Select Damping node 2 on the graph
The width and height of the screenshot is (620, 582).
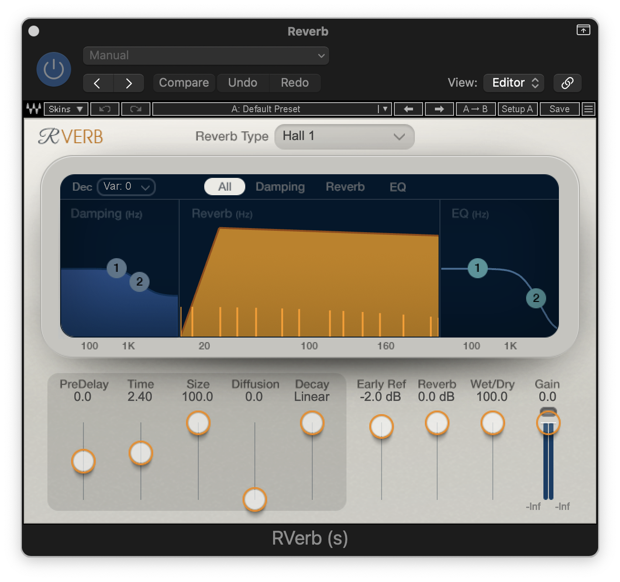tap(139, 282)
